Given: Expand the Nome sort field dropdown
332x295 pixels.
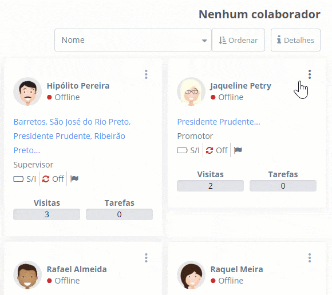Looking at the screenshot, I should (133, 40).
